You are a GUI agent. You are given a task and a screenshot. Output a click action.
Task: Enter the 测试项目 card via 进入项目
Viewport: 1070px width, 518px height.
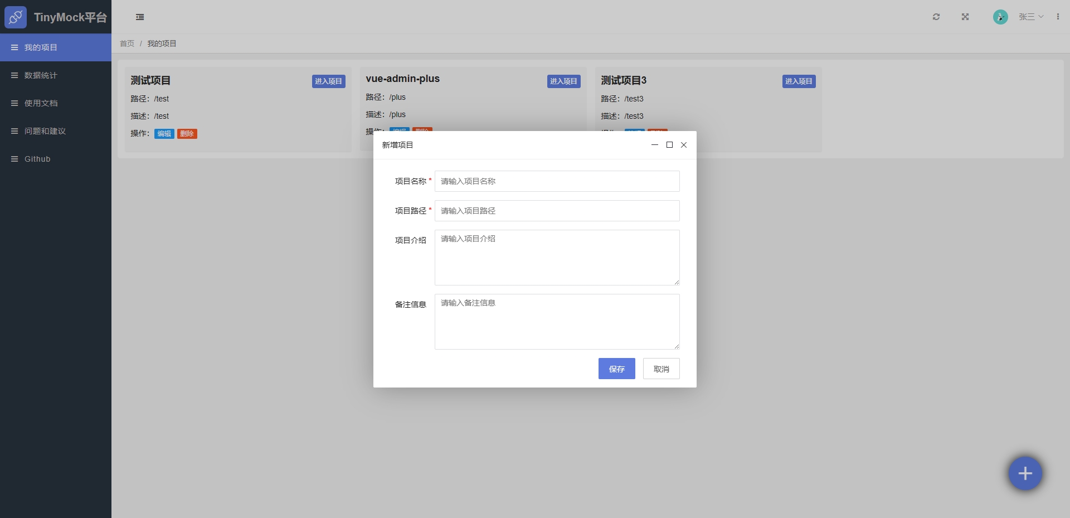click(x=329, y=81)
